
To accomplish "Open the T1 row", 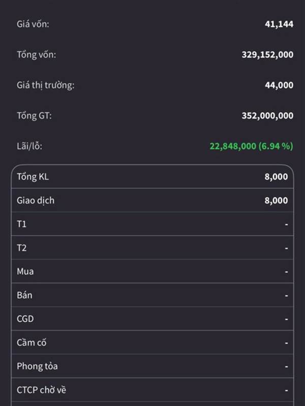I will click(x=152, y=224).
